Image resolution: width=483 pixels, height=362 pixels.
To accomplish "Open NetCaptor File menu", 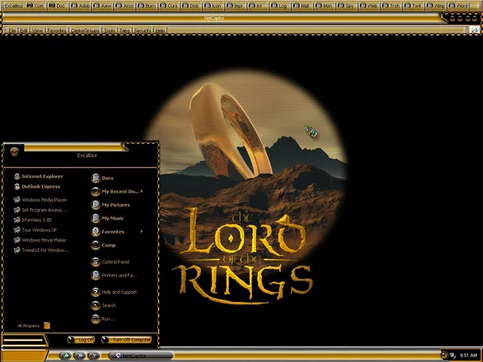I will point(12,30).
